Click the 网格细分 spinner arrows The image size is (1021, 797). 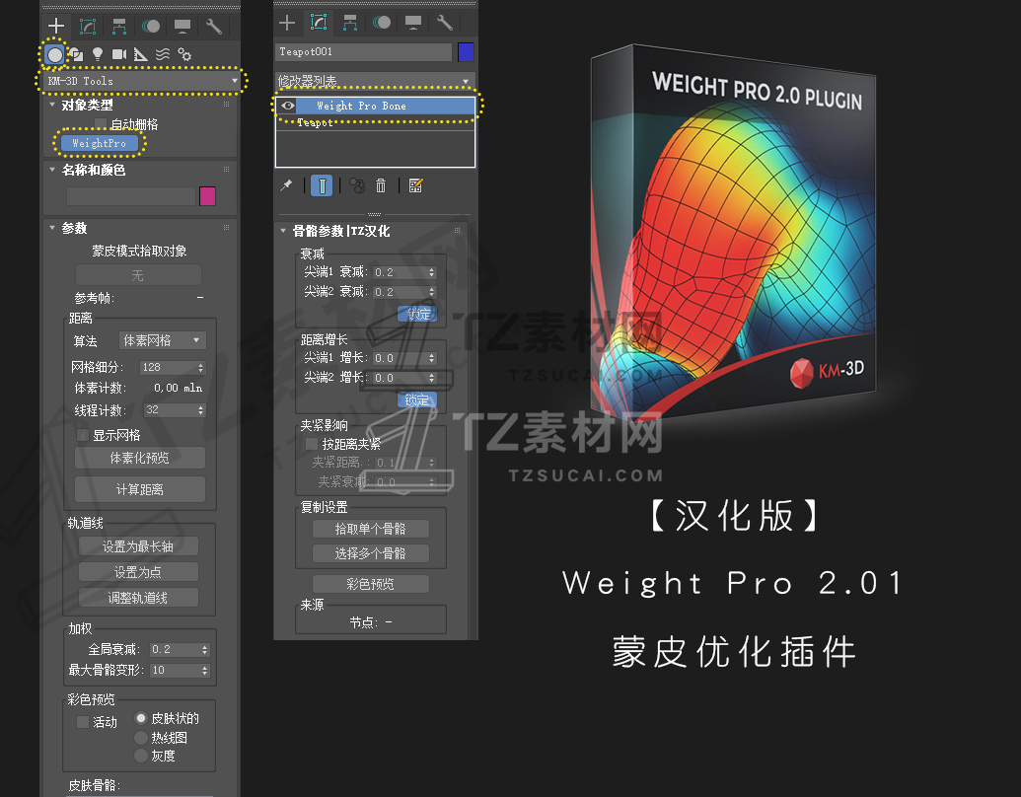click(200, 368)
